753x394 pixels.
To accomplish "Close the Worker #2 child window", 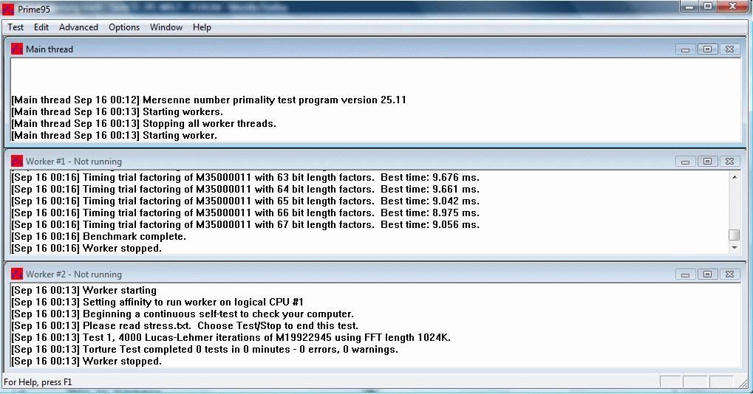I will (x=729, y=274).
